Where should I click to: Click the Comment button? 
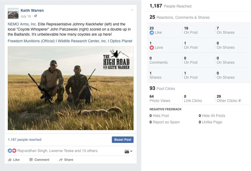(x=39, y=160)
